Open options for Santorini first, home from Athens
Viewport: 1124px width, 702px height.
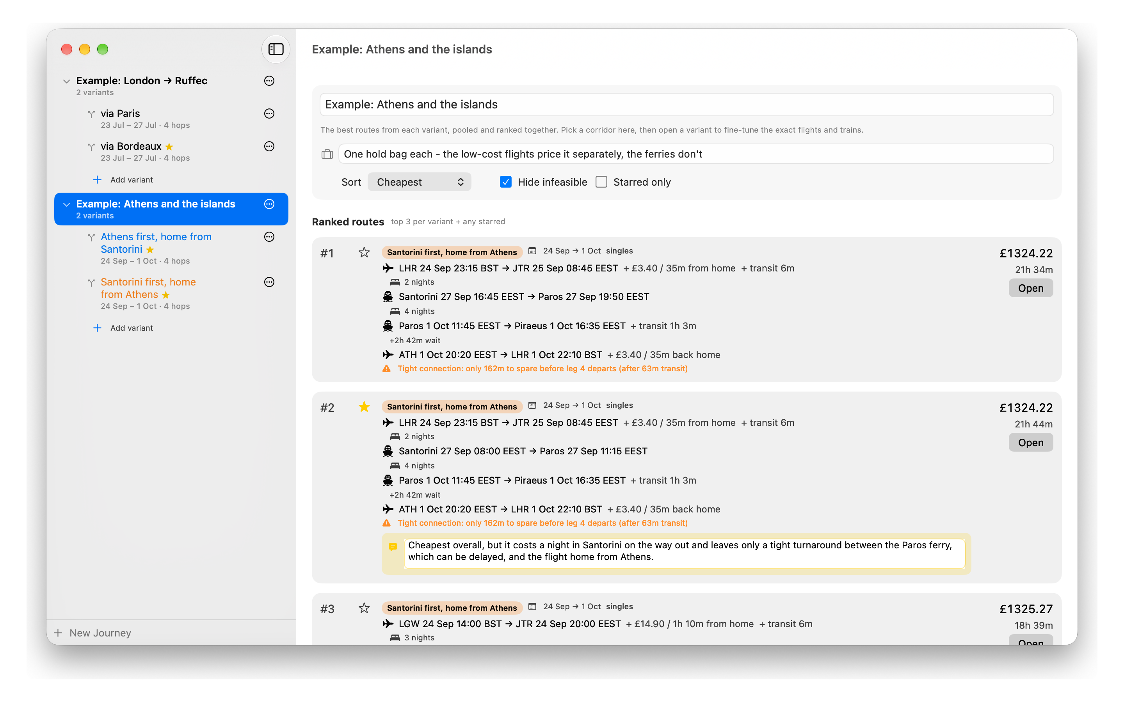(269, 282)
